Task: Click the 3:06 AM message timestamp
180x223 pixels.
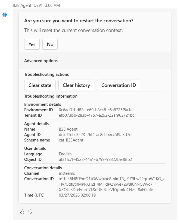Action: [x=52, y=5]
